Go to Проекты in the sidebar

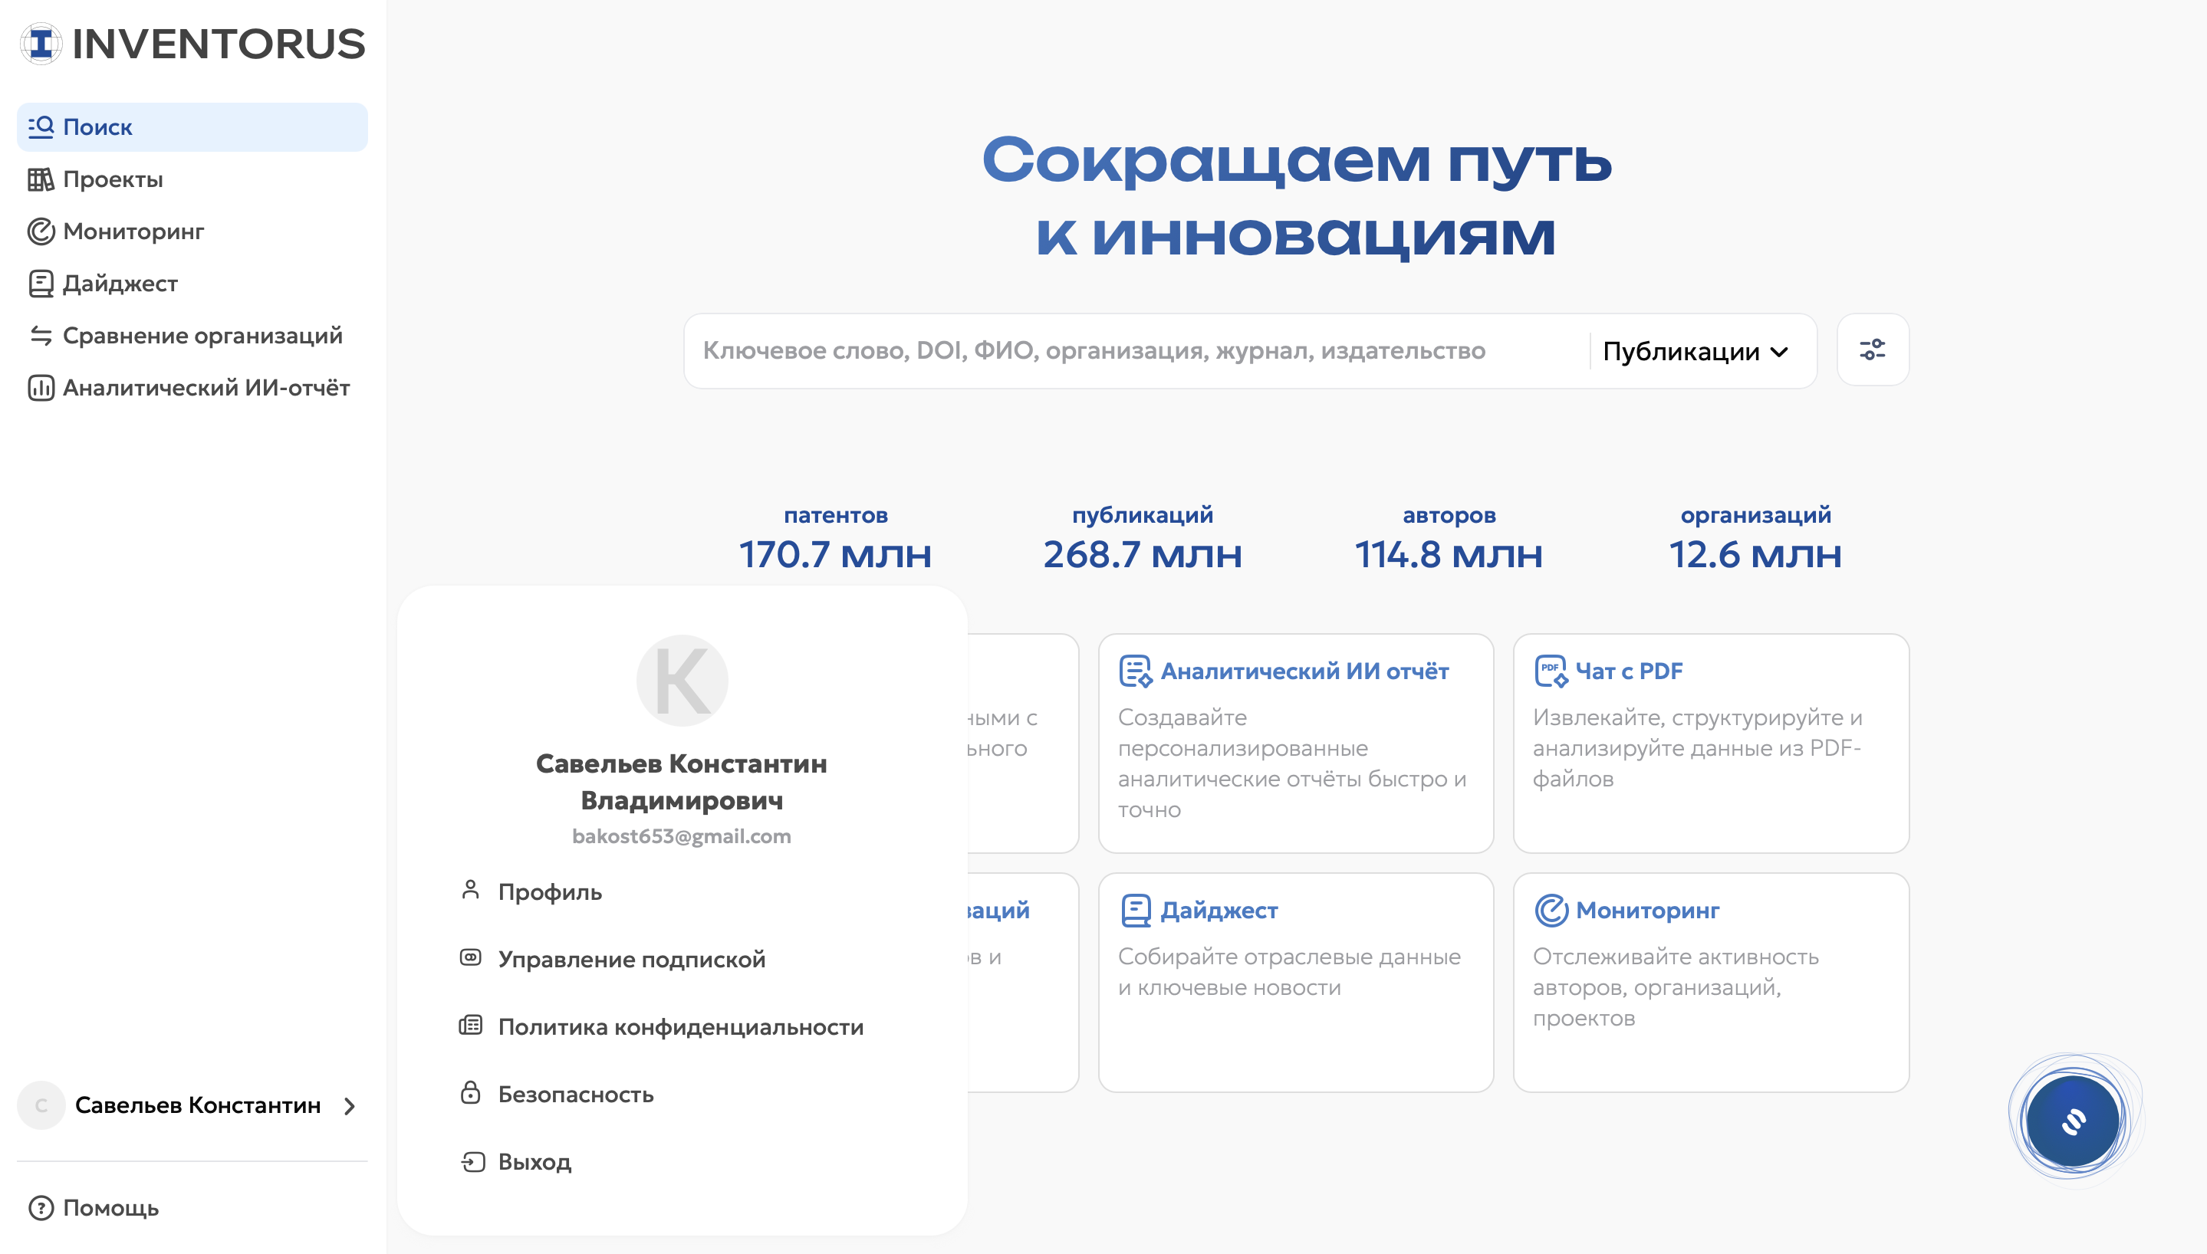coord(112,179)
